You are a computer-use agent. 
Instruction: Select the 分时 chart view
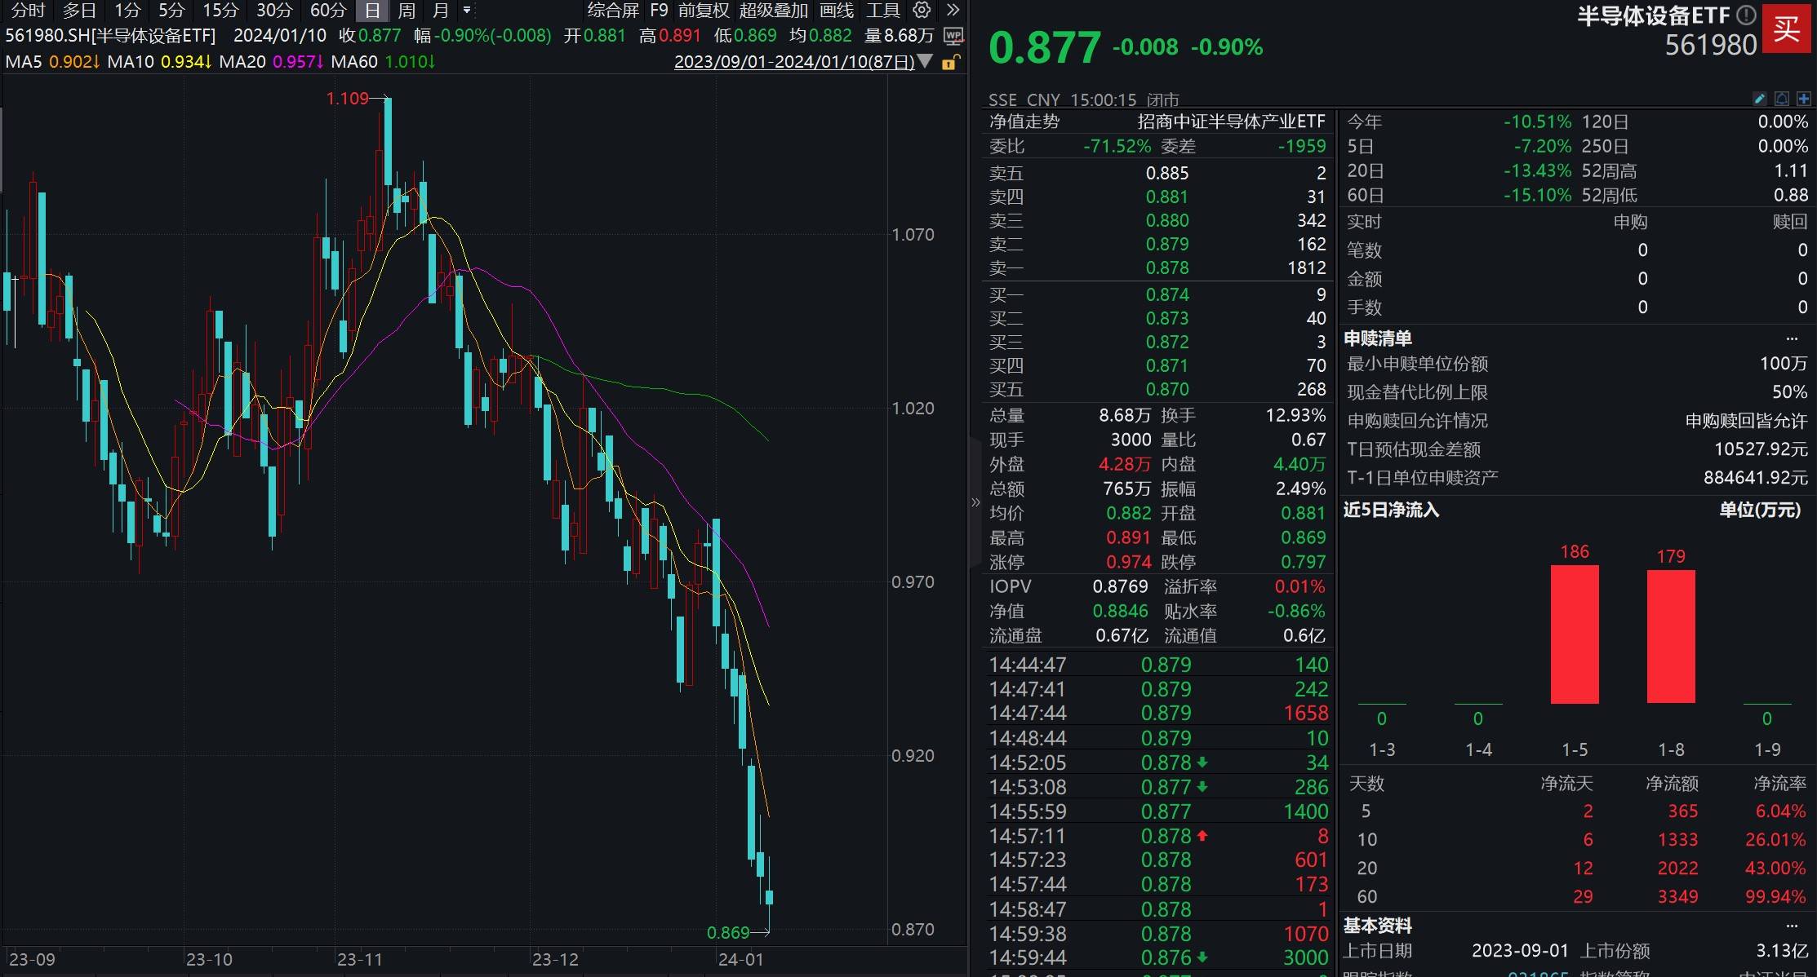[x=27, y=11]
